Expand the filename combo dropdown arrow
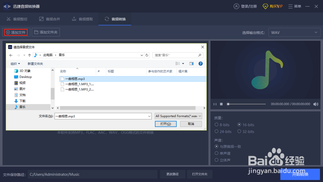This screenshot has width=323, height=182. click(149, 116)
